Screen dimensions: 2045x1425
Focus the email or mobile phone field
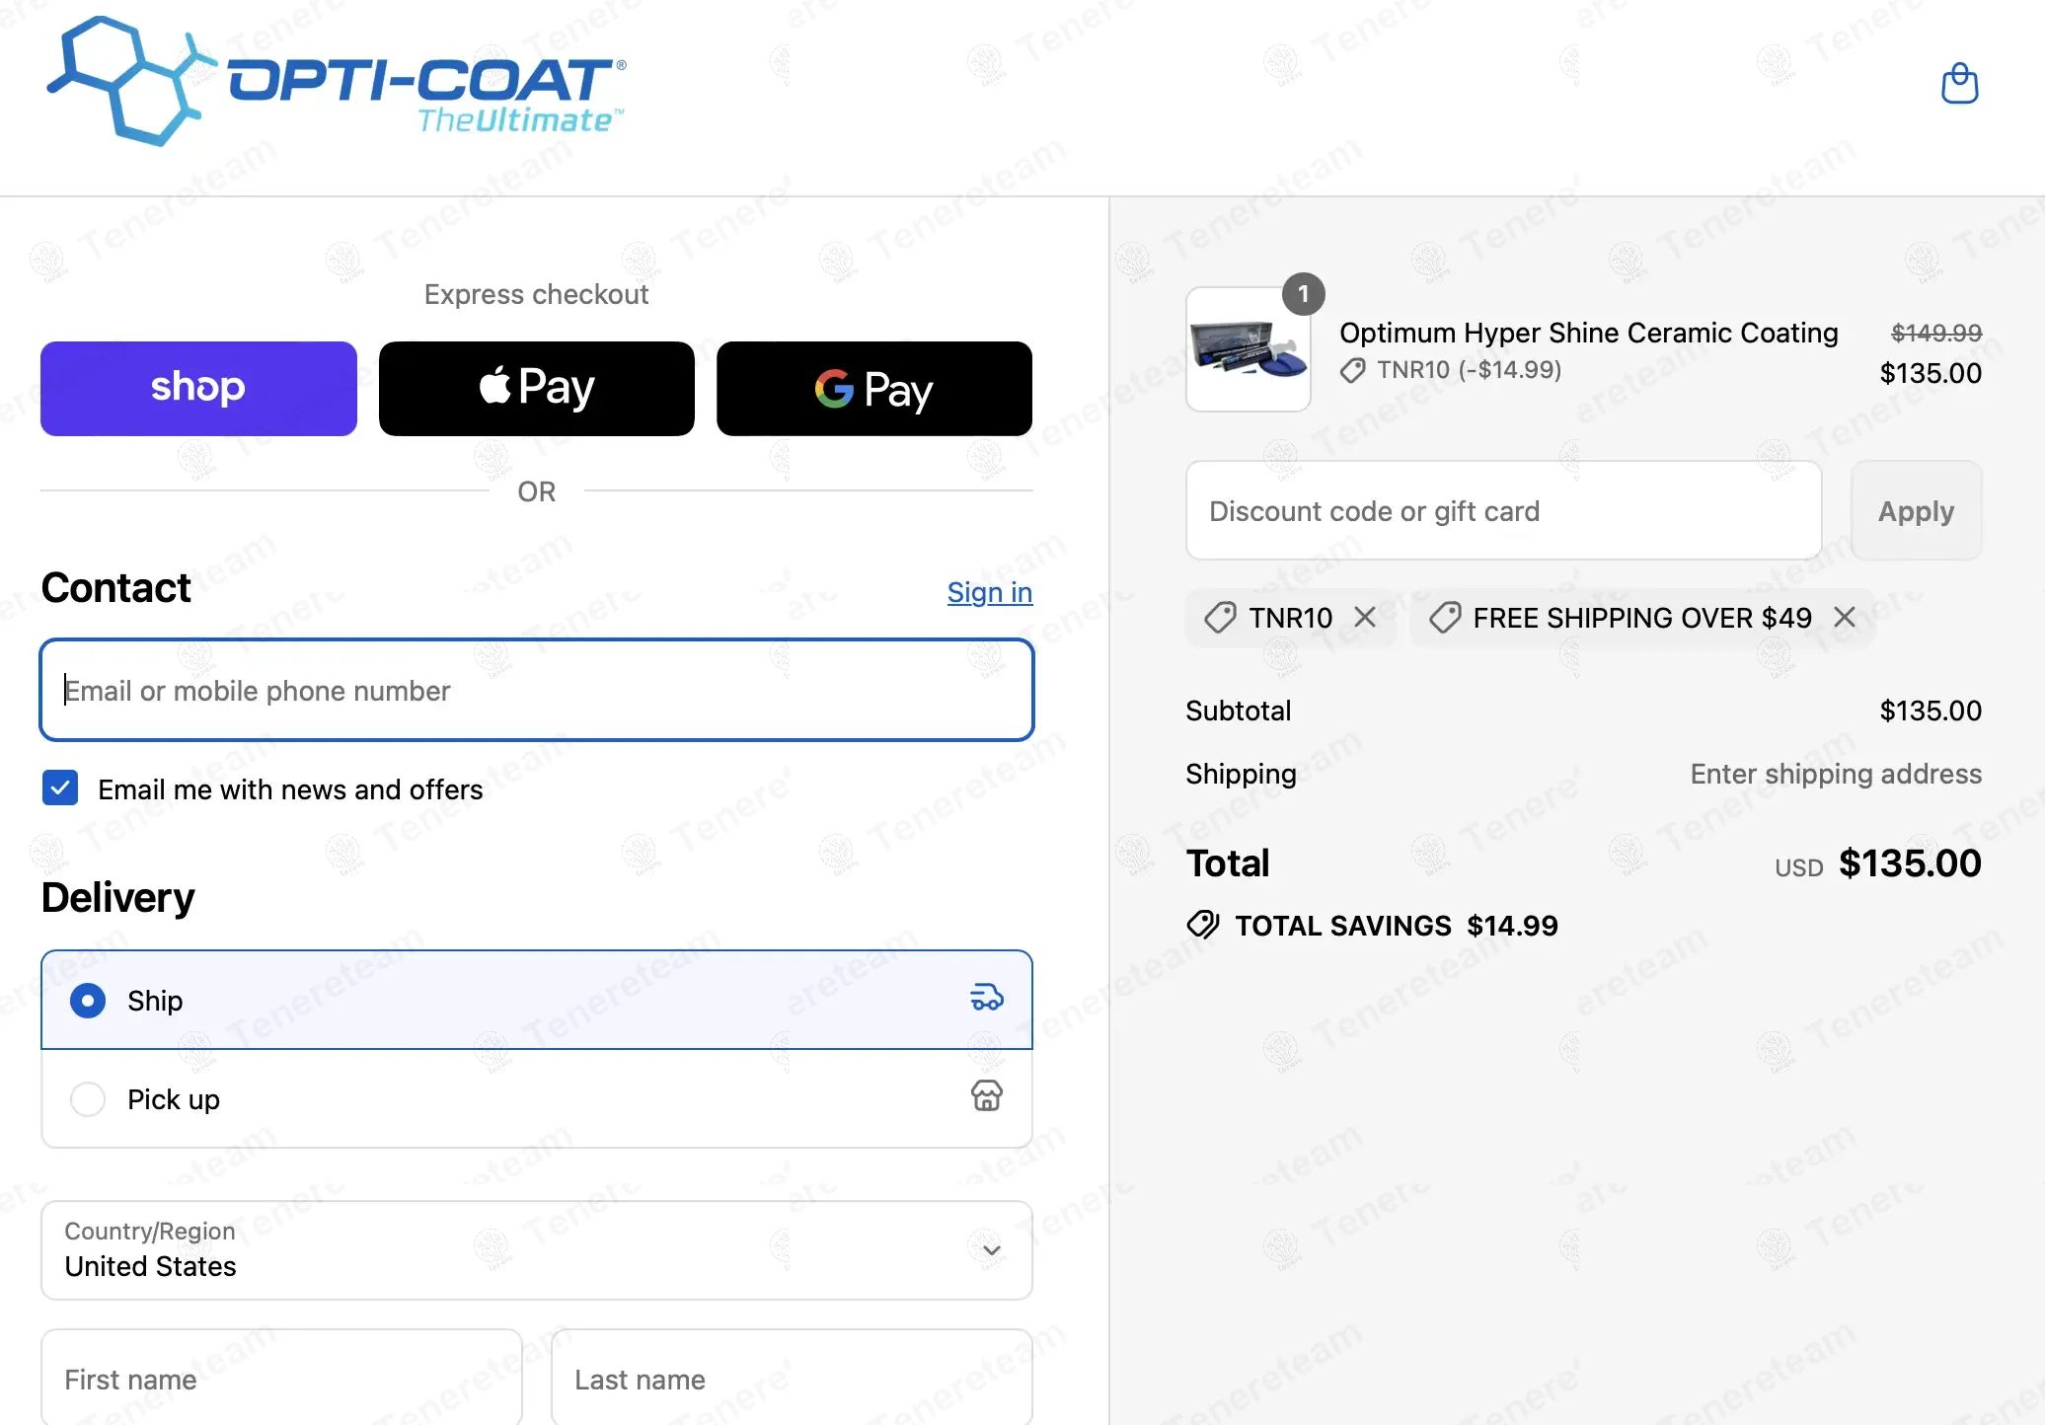coord(537,690)
